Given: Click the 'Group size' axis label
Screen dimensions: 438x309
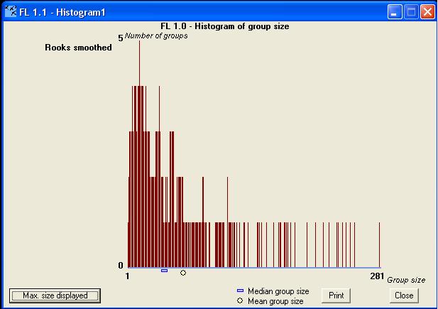Looking at the screenshot, I should (x=406, y=280).
